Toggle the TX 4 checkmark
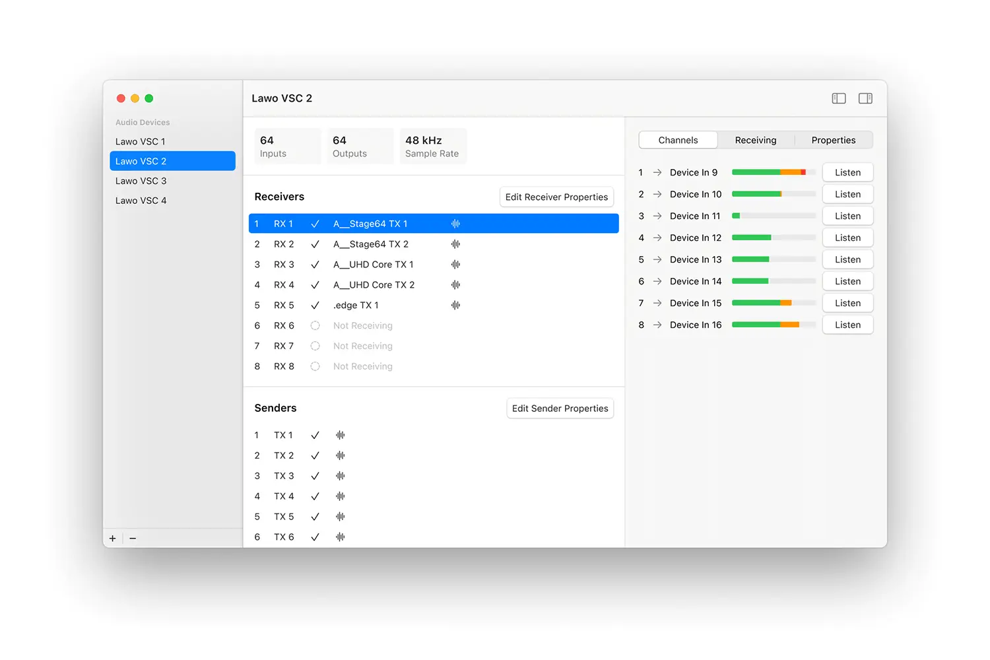Viewport: 990px width, 660px height. click(x=315, y=496)
